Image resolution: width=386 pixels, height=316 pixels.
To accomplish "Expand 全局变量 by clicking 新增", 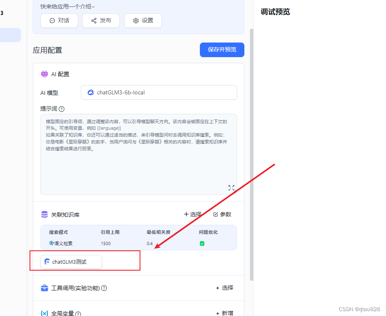I will point(225,313).
